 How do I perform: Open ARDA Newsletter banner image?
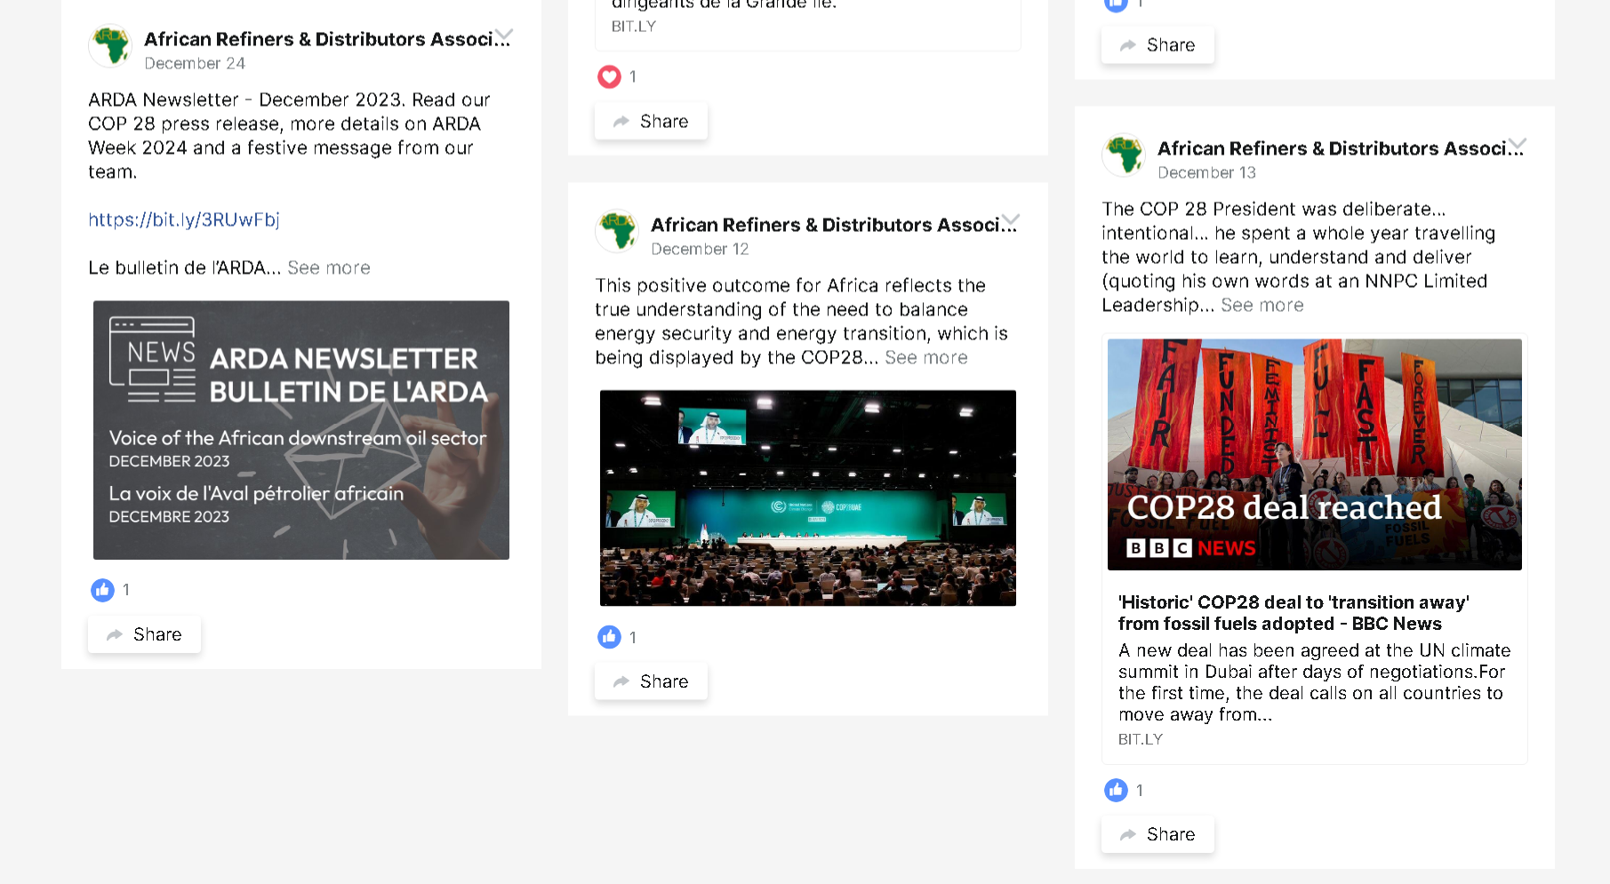(301, 430)
